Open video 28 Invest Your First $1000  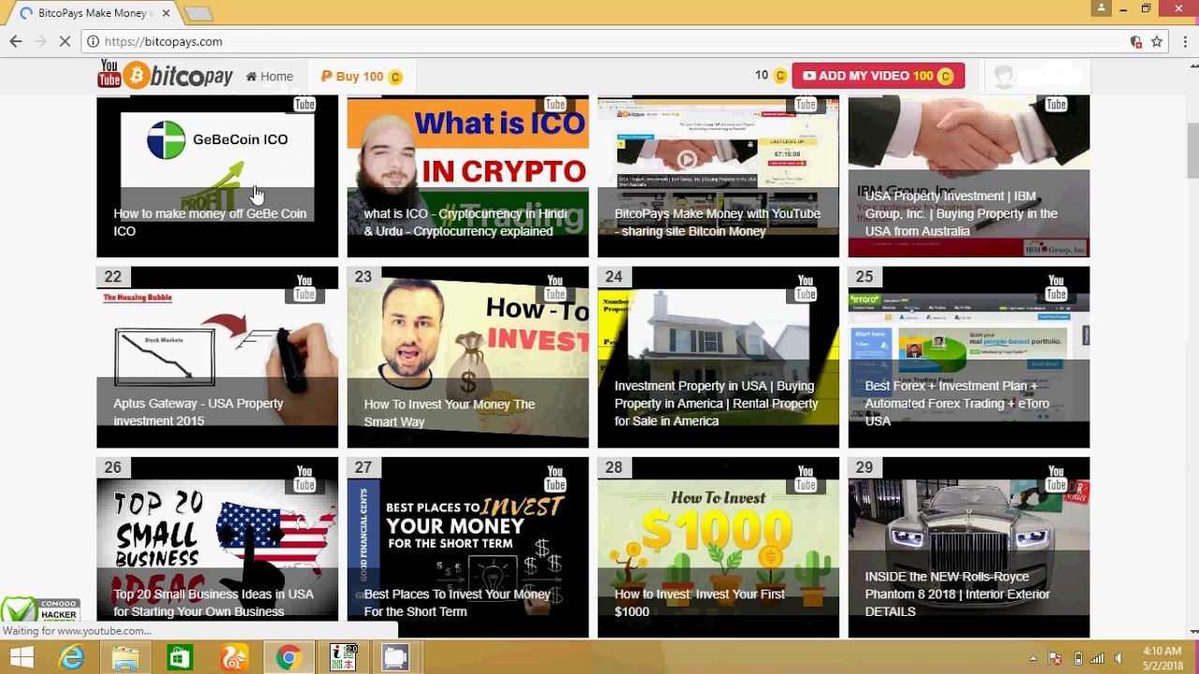(x=718, y=548)
